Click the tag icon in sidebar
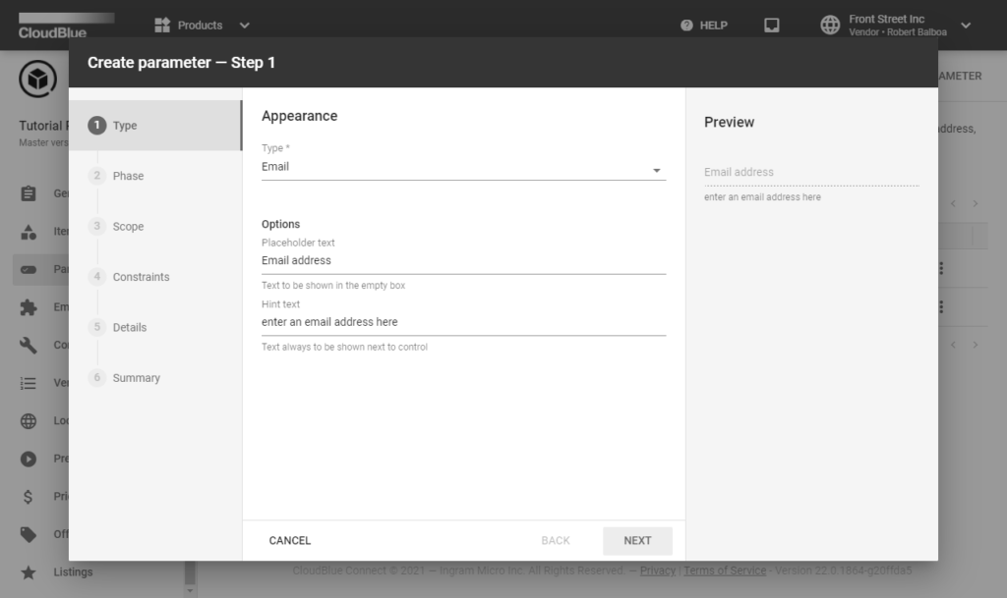1007x598 pixels. pyautogui.click(x=29, y=534)
